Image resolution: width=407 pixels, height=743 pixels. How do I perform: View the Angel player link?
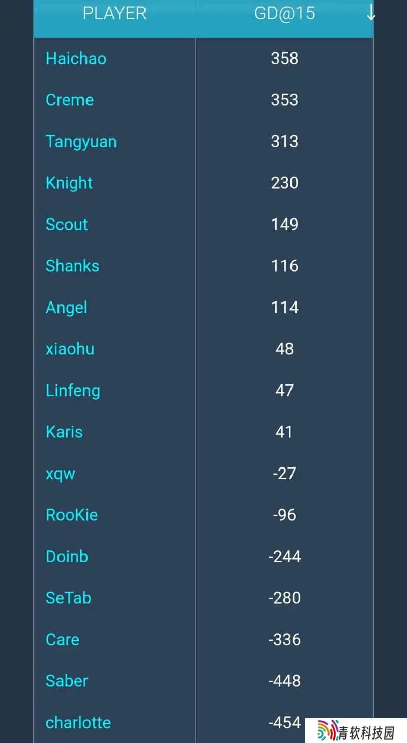(67, 308)
